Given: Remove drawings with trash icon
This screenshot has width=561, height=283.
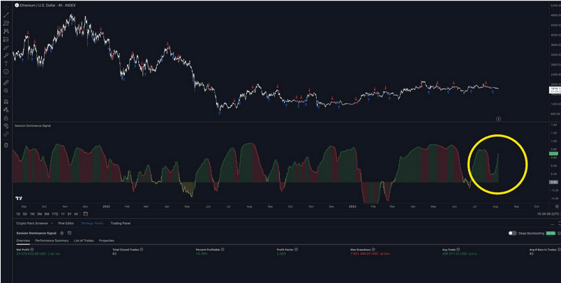Looking at the screenshot, I should pos(6,145).
